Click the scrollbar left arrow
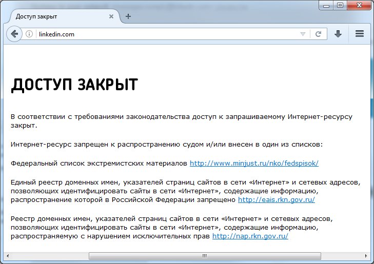374x264 pixels. (x=7, y=256)
